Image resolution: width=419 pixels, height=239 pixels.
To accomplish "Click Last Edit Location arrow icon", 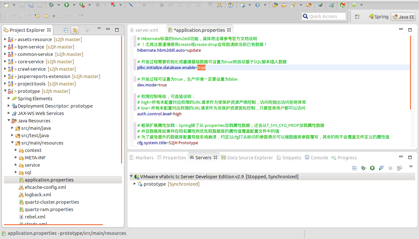I will 38,16.
